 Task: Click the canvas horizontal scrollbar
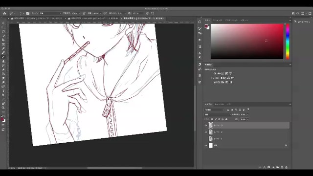click(115, 168)
